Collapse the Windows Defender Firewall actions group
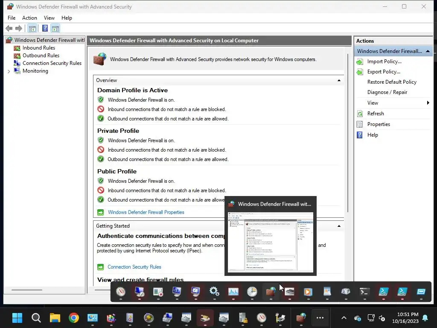The width and height of the screenshot is (437, 328). click(428, 51)
